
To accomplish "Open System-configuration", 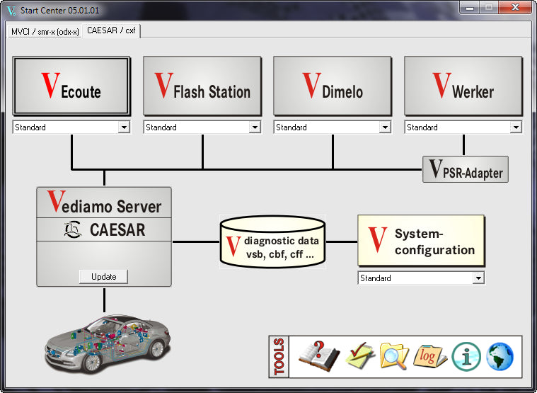I will pyautogui.click(x=421, y=241).
